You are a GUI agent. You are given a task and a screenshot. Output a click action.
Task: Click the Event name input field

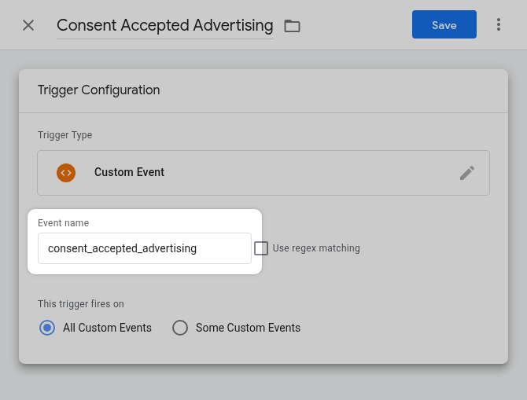(145, 248)
